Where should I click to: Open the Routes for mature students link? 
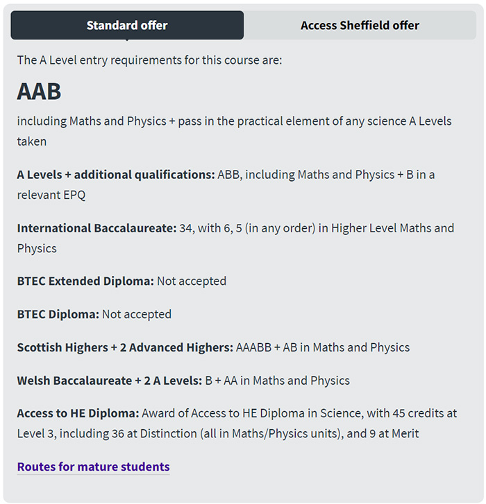[x=93, y=466]
